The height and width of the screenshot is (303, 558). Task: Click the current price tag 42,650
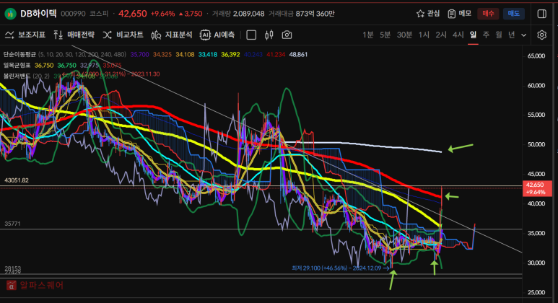point(537,188)
